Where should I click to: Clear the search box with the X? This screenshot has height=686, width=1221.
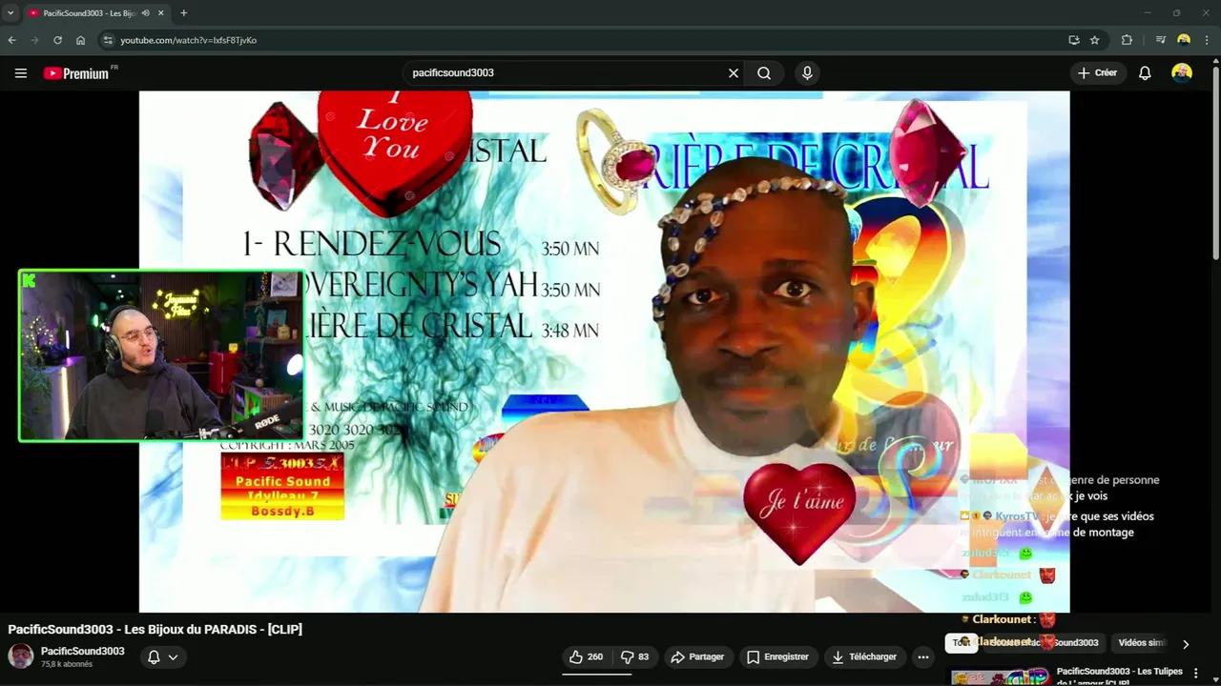click(734, 73)
